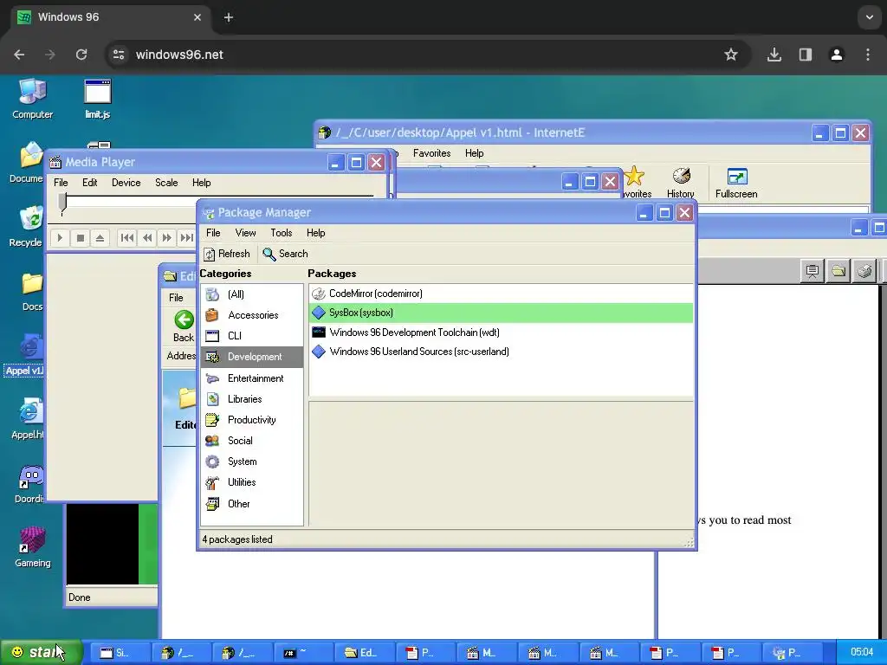Open Edit menu in Media Player

click(89, 183)
